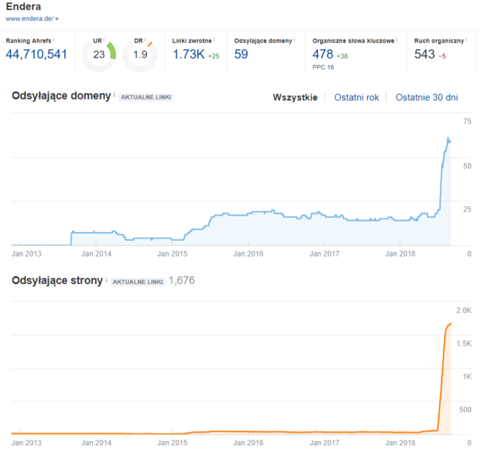Open the www.endera.de URL link
The image size is (482, 452).
pos(30,19)
